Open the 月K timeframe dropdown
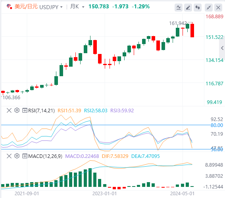 (77, 7)
